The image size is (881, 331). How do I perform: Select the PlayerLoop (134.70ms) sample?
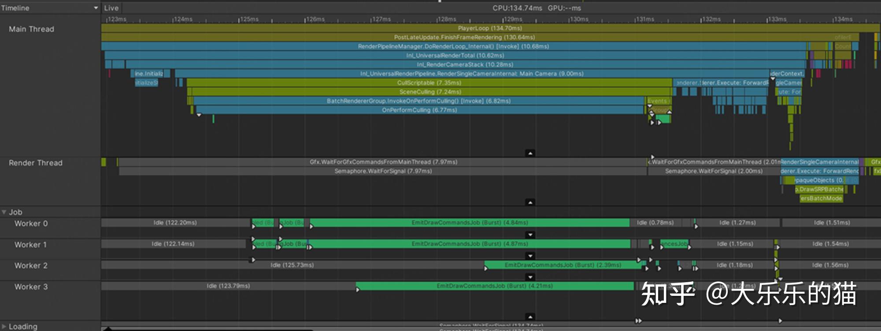click(490, 28)
